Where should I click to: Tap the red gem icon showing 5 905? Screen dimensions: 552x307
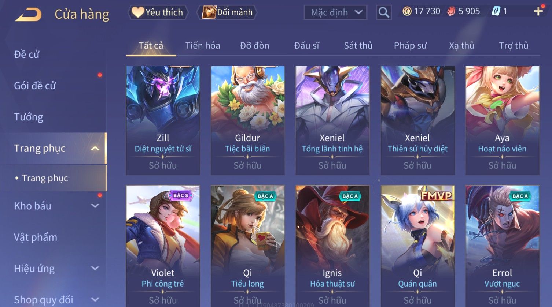click(451, 11)
